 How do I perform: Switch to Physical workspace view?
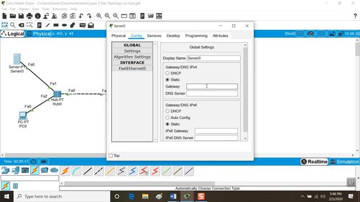click(39, 34)
